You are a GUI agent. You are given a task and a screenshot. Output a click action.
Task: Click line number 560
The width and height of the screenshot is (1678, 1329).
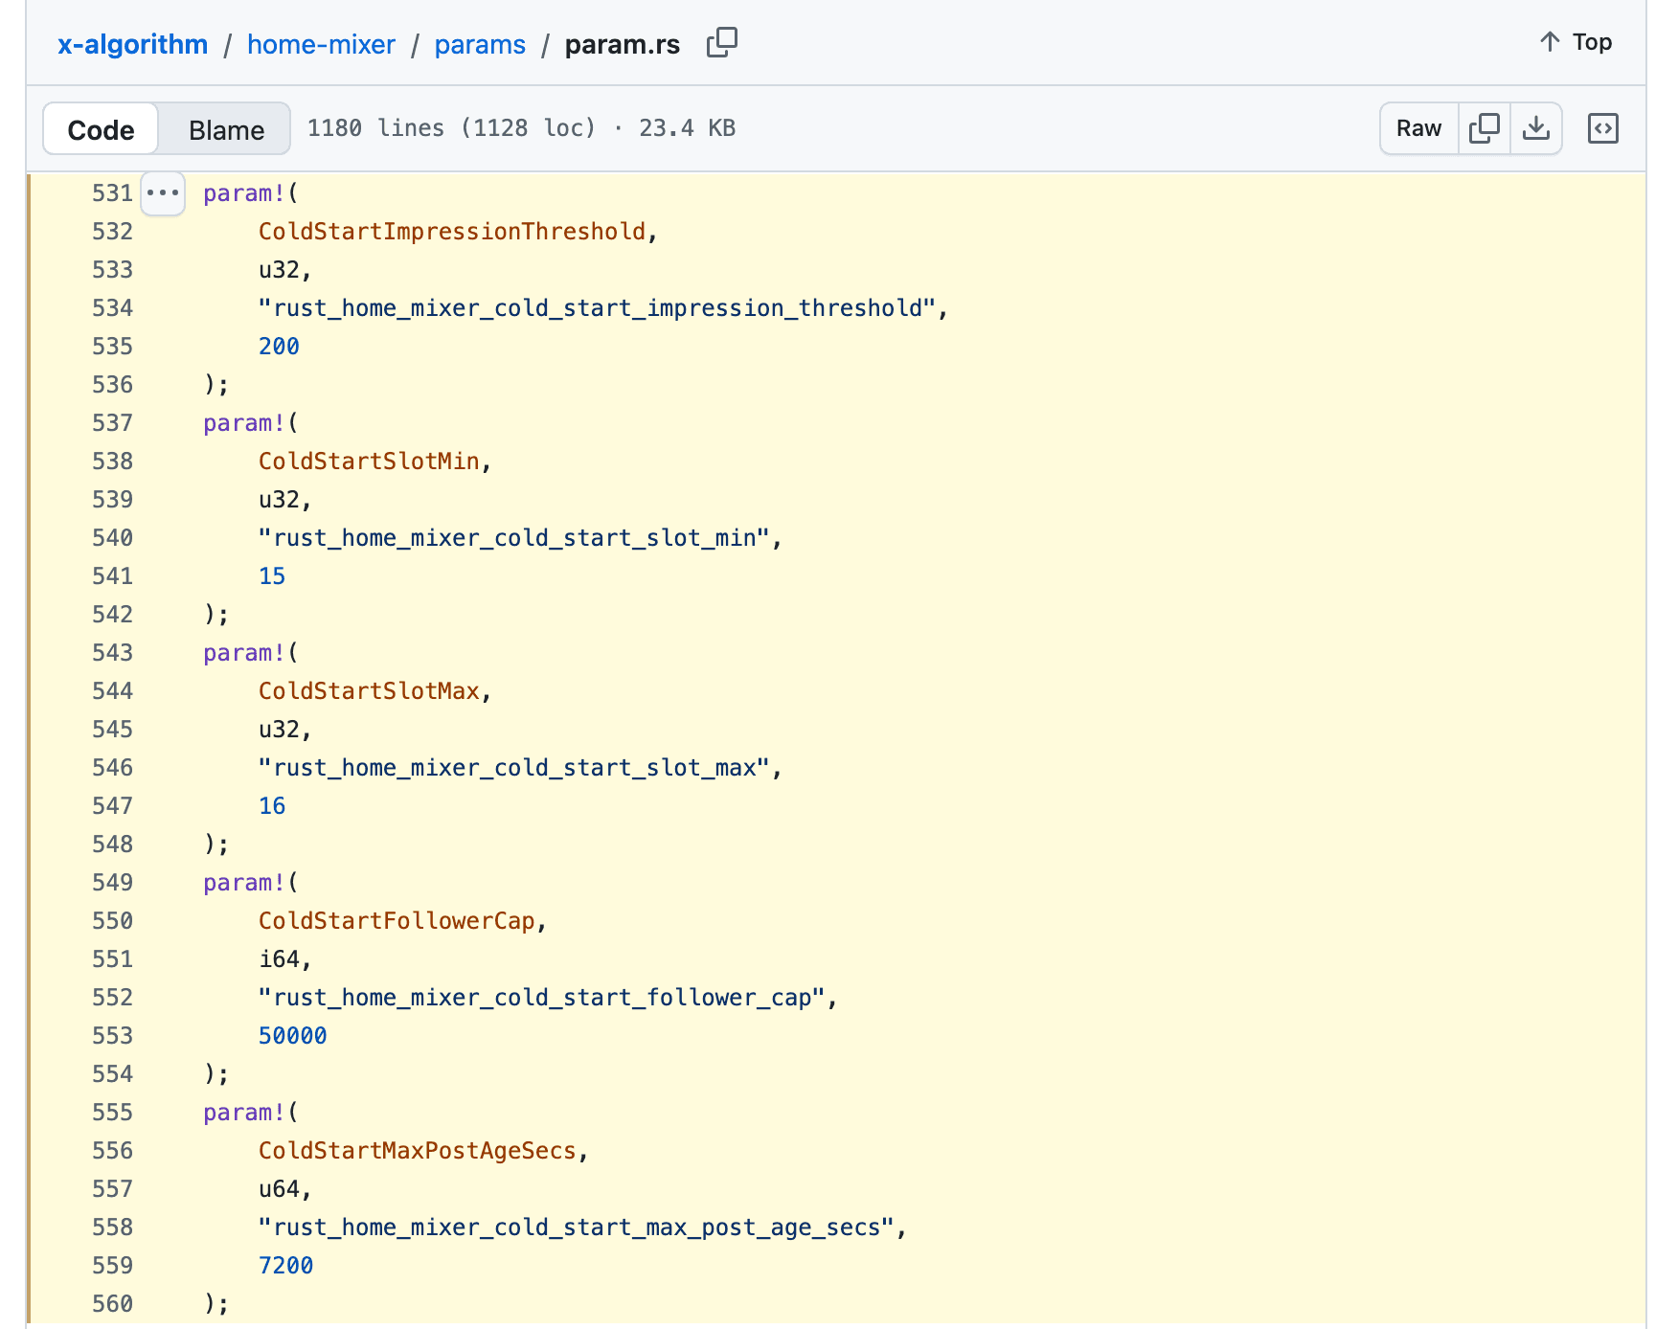[x=112, y=1304]
